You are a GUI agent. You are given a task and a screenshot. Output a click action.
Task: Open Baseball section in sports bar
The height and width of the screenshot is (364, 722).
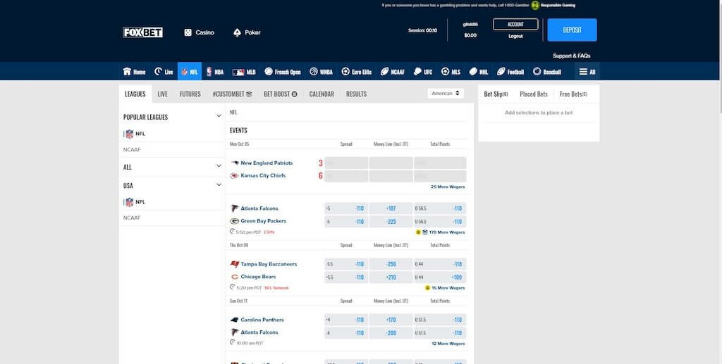pyautogui.click(x=547, y=72)
